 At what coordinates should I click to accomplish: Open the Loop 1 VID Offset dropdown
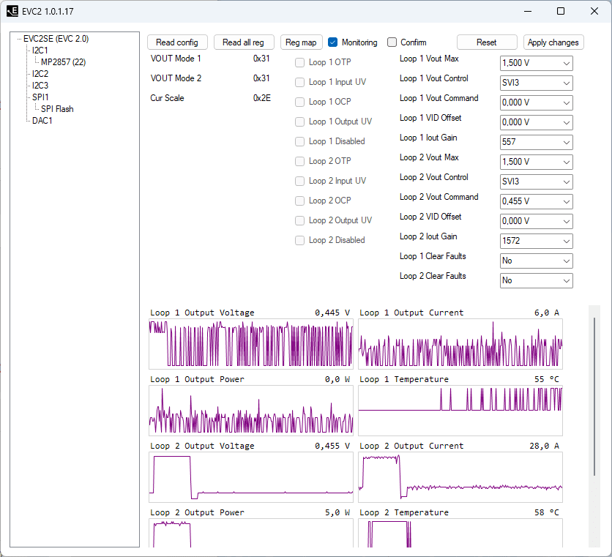click(x=537, y=122)
